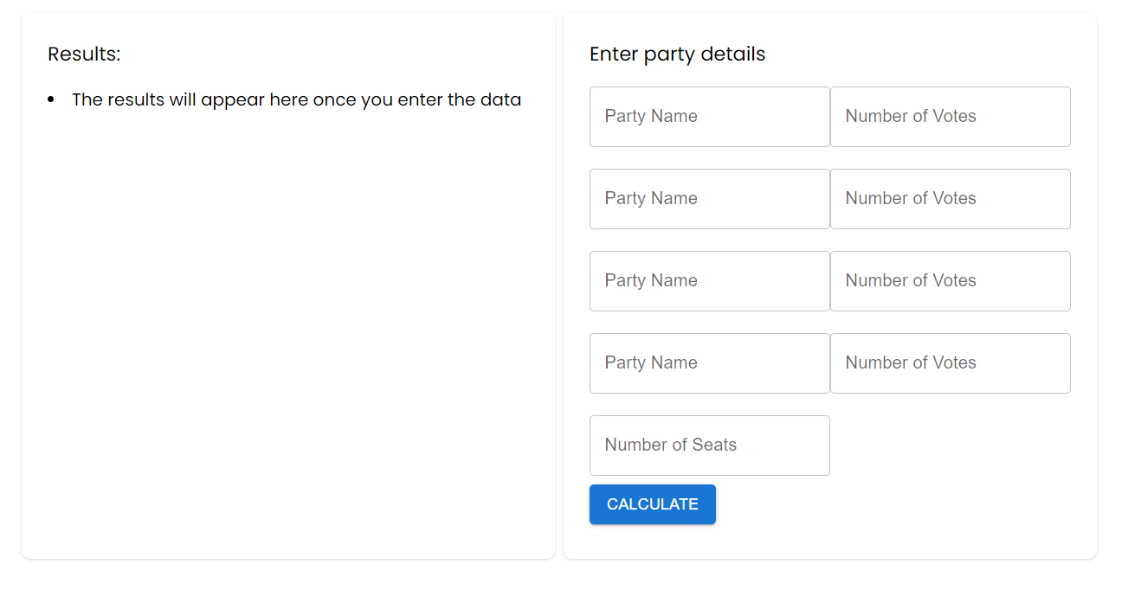
Task: Focus the second Party Name field
Action: pos(709,199)
